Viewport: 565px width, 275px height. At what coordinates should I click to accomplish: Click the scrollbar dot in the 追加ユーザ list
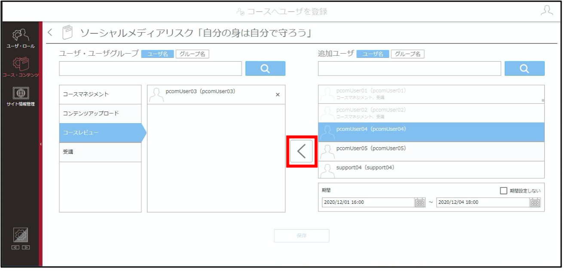point(543,100)
